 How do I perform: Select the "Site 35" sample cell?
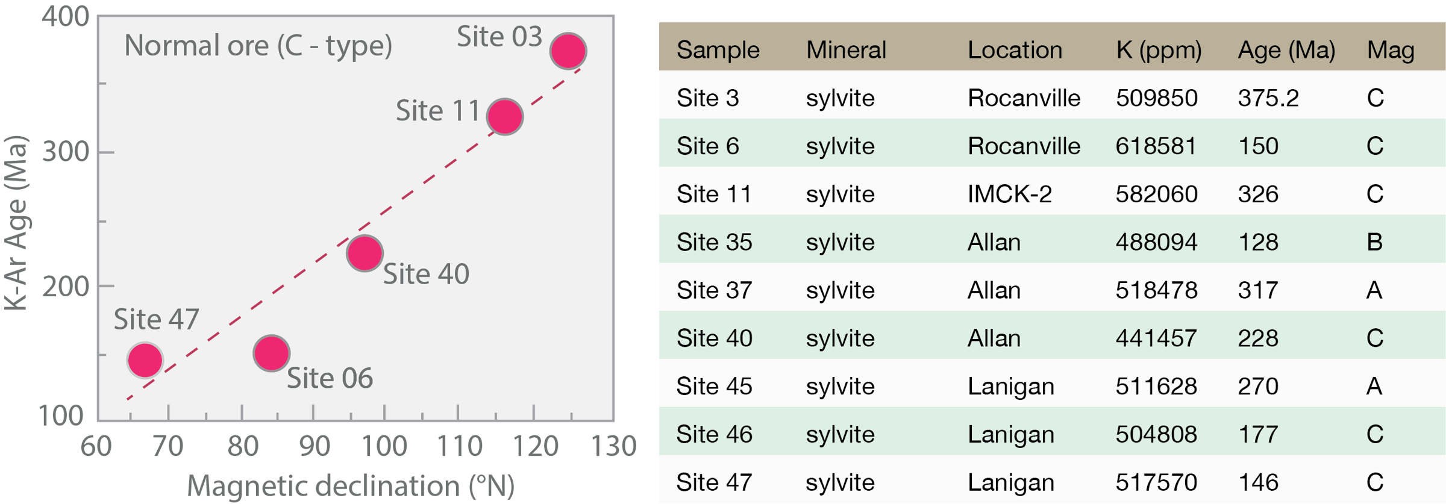click(714, 242)
